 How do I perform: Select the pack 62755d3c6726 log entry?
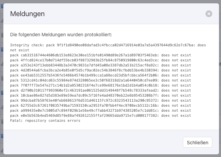tap(100, 105)
